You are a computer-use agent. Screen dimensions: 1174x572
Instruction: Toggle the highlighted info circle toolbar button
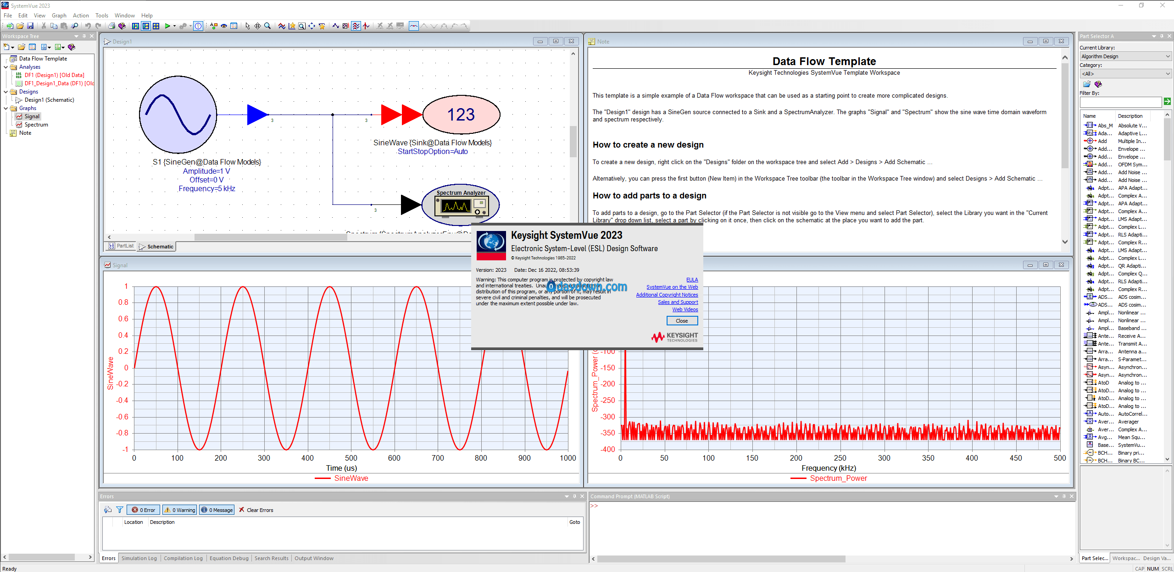click(198, 26)
